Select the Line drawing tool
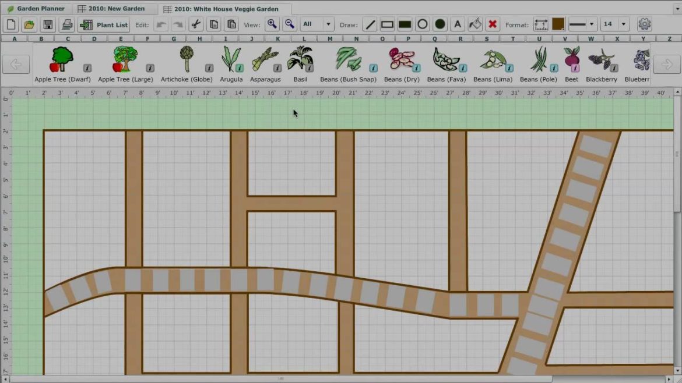This screenshot has height=383, width=682. click(370, 24)
